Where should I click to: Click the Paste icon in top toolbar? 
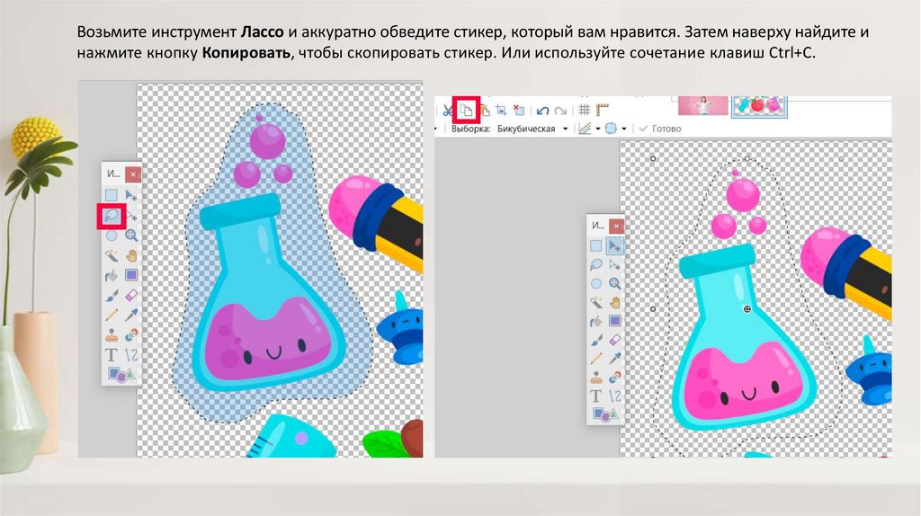(x=483, y=111)
